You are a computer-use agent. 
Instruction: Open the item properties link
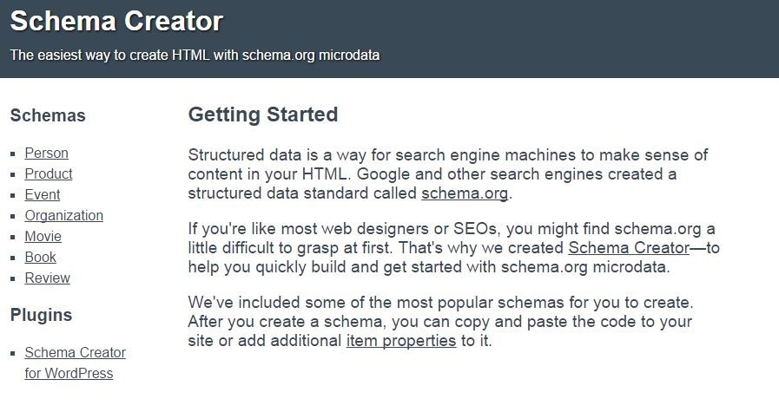[x=400, y=341]
